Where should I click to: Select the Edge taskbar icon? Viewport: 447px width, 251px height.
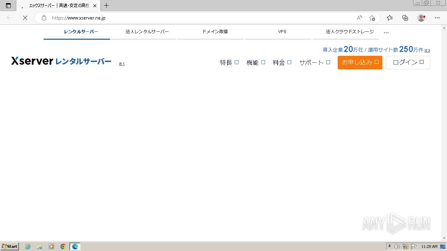coord(75,246)
